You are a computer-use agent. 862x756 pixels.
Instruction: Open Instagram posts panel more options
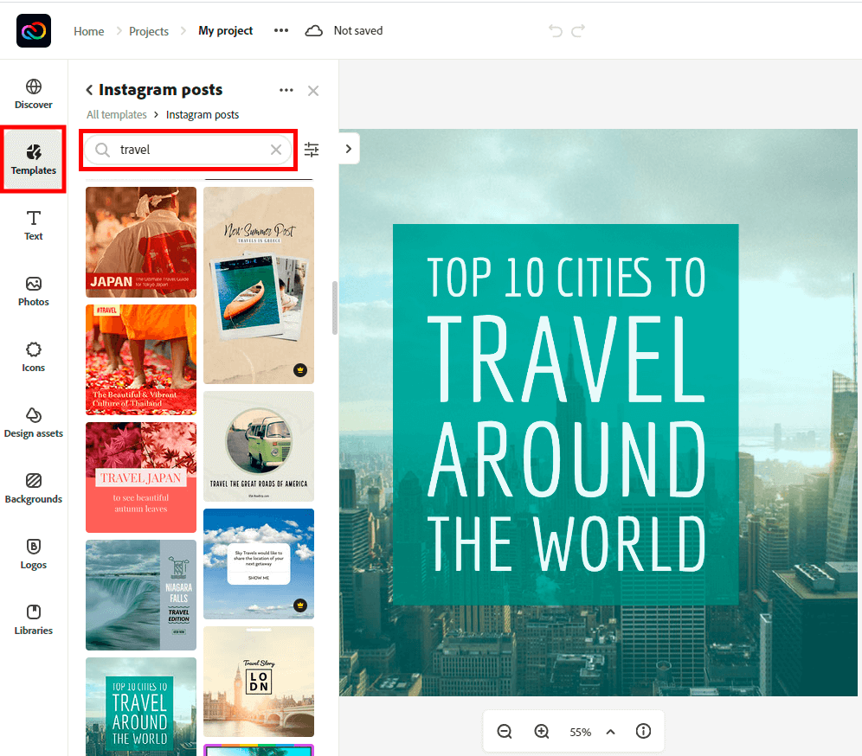tap(286, 90)
